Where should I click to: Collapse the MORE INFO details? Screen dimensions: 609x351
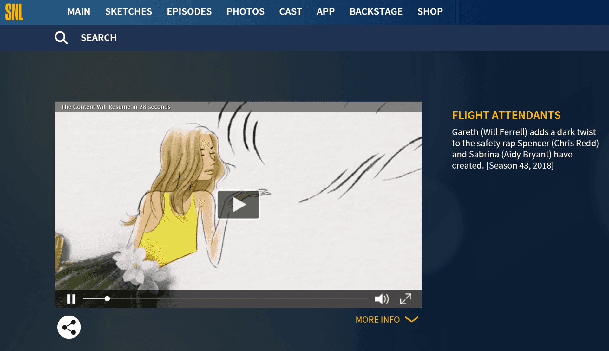pyautogui.click(x=377, y=320)
